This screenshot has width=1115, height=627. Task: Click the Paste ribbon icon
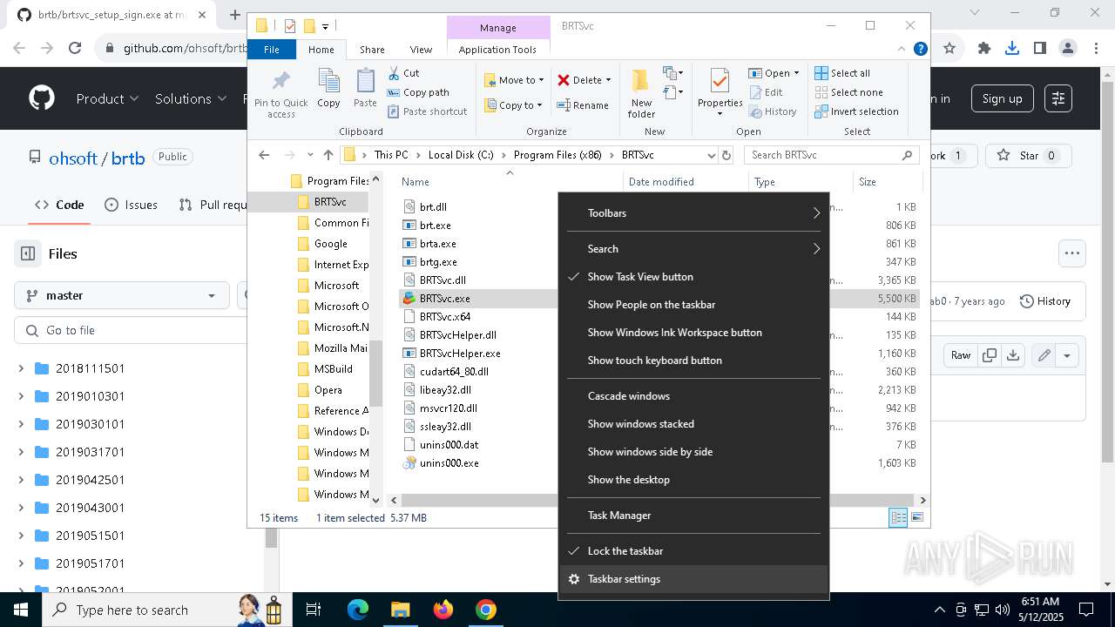(365, 89)
